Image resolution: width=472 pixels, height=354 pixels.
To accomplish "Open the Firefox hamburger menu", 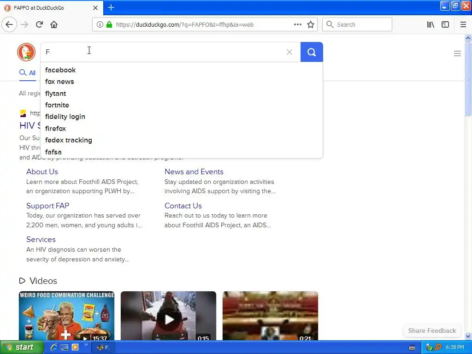I will tap(463, 25).
